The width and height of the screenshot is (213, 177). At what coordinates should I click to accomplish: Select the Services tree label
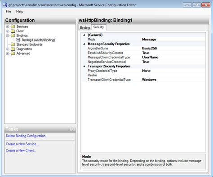point(22,27)
